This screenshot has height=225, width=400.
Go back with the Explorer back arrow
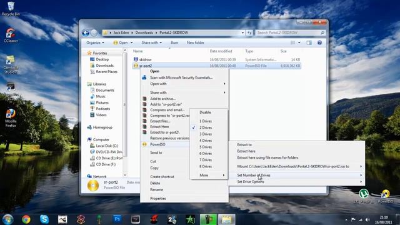[86, 32]
